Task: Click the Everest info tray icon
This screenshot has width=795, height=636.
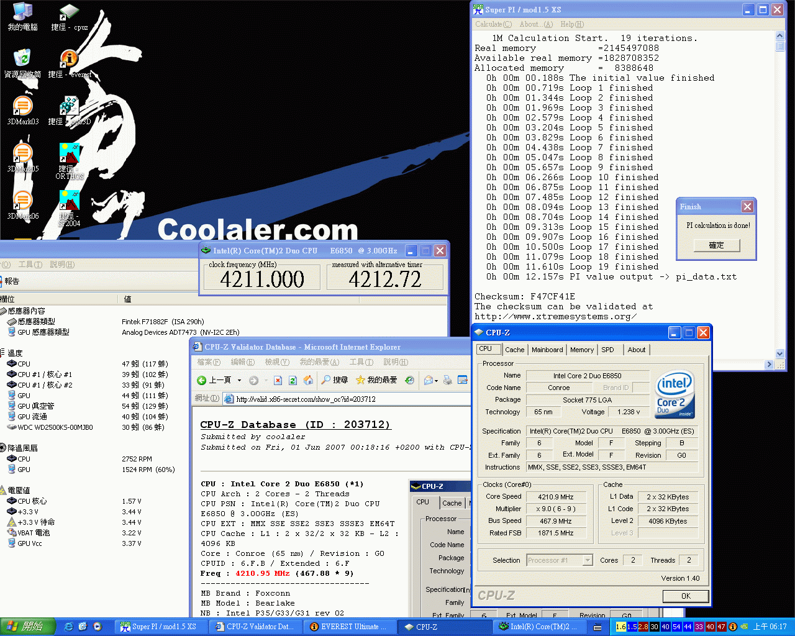Action: click(733, 627)
